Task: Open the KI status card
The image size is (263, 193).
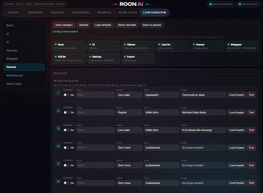Action: (x=104, y=46)
